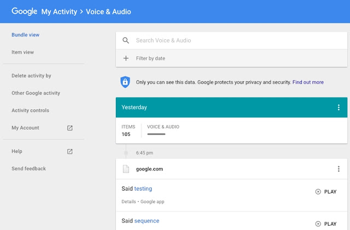
Task: Open Delete activity by option
Action: click(32, 76)
